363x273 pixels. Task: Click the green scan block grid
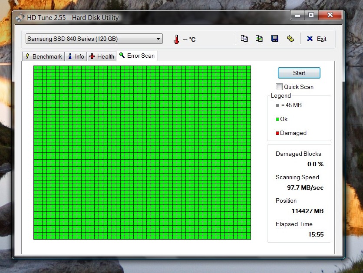(142, 152)
